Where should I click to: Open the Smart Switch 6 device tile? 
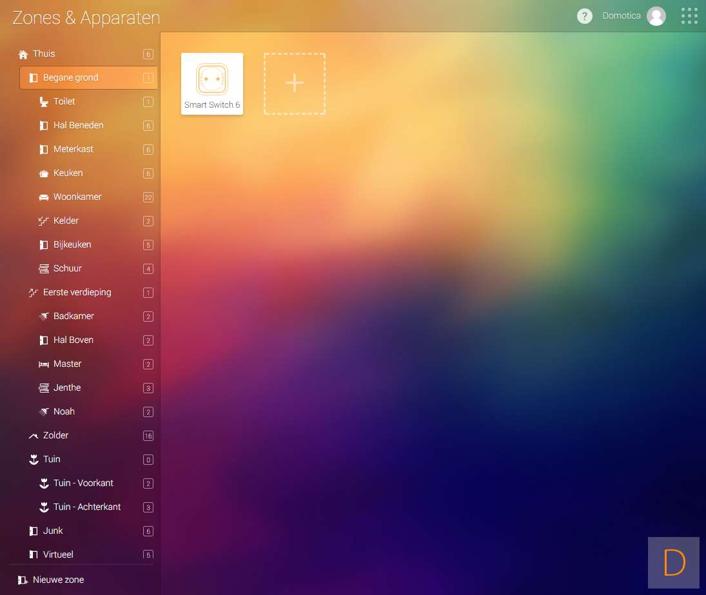point(212,84)
